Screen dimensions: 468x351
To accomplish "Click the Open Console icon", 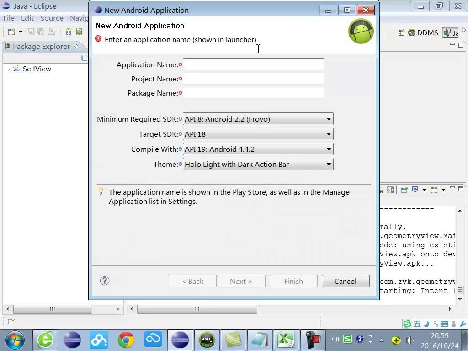I will [435, 190].
